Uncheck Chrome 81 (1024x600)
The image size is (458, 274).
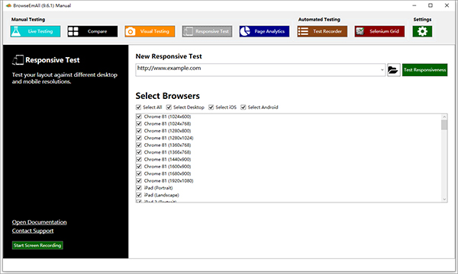tap(139, 116)
